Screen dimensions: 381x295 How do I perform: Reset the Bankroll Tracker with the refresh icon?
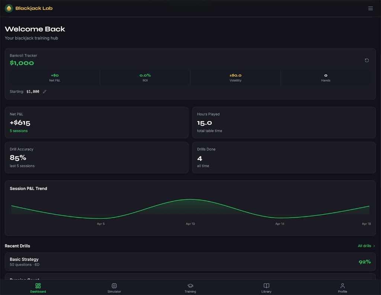(x=366, y=60)
